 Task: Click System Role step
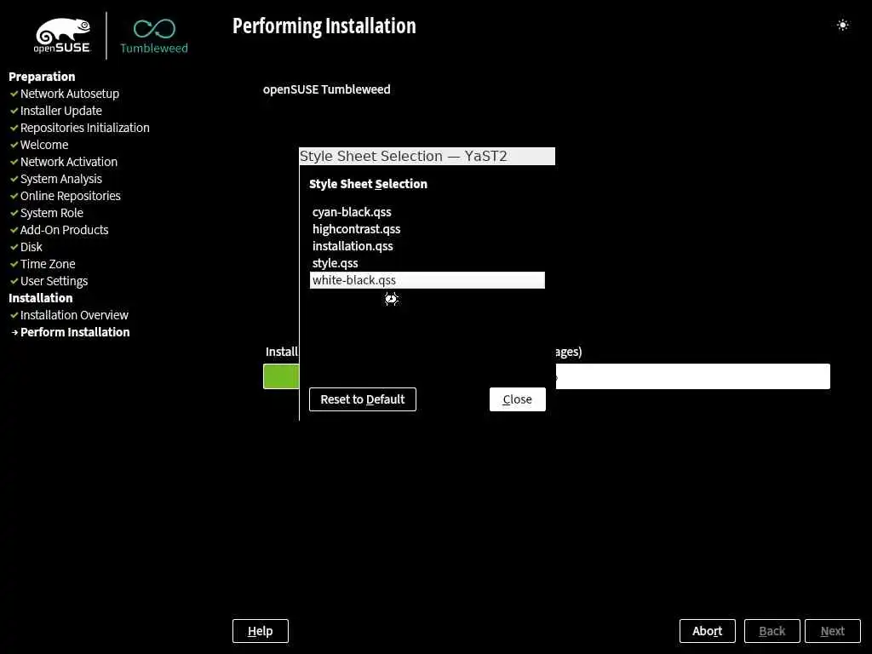click(52, 213)
